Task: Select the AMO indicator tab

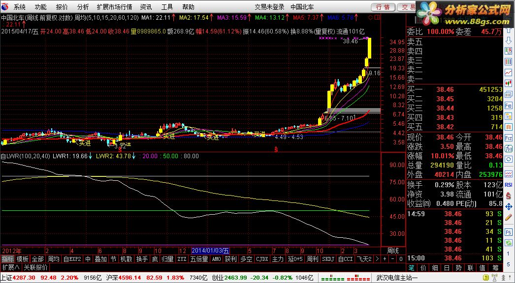Action: click(216, 259)
